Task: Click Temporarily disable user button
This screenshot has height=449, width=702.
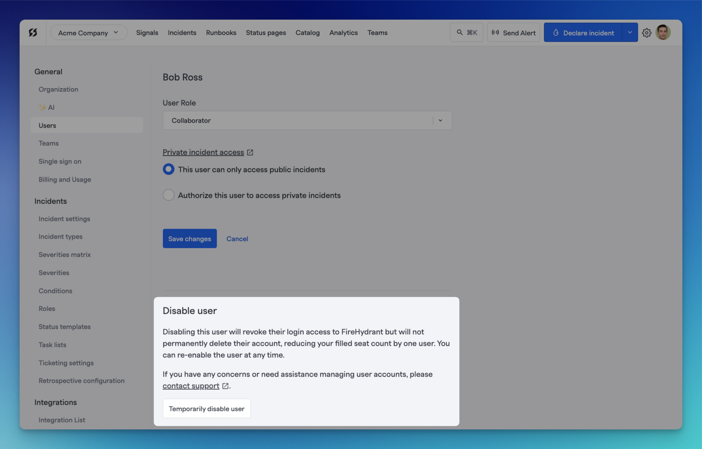Action: click(207, 409)
